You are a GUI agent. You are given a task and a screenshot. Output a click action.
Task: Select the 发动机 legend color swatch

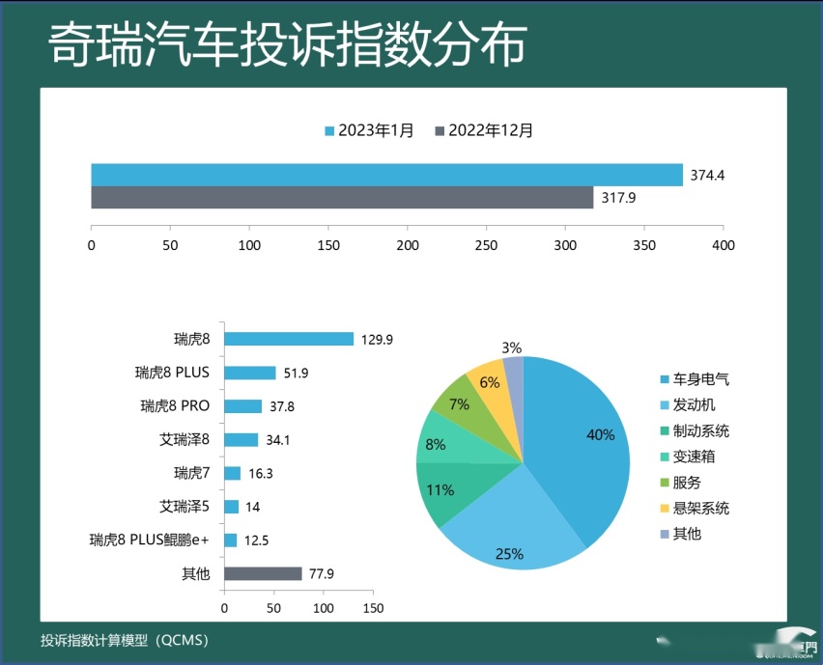665,404
